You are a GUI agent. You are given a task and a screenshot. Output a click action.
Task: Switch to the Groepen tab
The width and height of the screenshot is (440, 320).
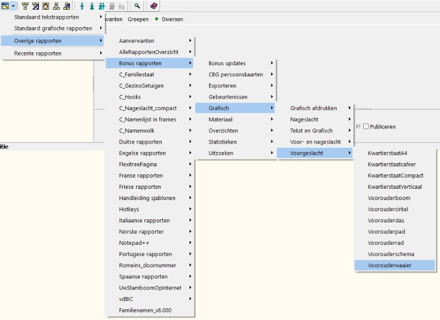point(138,19)
